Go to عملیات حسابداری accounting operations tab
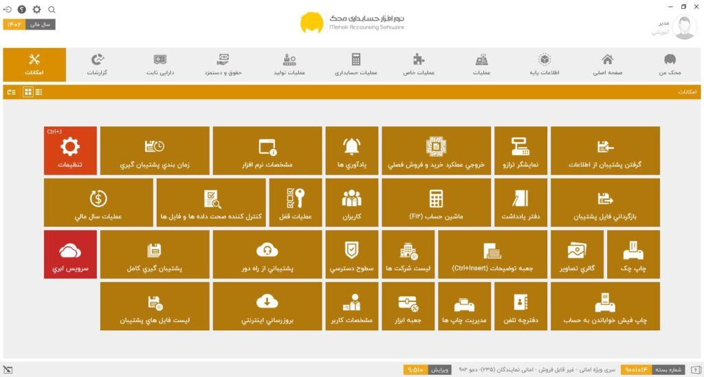The width and height of the screenshot is (704, 377). tap(355, 65)
